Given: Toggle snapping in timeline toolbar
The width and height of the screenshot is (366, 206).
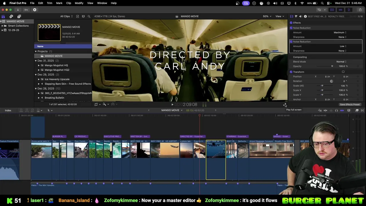Looking at the screenshot, I should click(342, 110).
